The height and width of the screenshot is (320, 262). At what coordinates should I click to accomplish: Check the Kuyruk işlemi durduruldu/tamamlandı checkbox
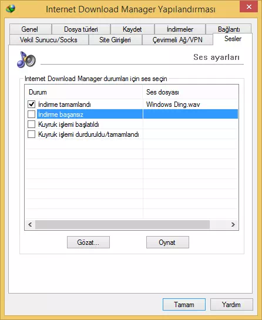pos(32,134)
